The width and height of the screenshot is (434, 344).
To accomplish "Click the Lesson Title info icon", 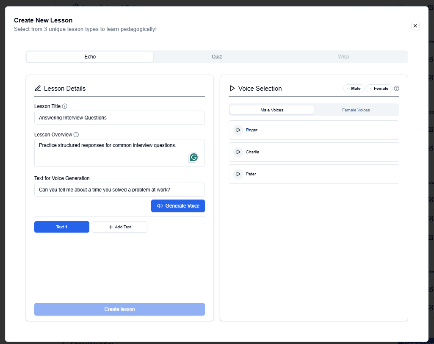I will [65, 106].
